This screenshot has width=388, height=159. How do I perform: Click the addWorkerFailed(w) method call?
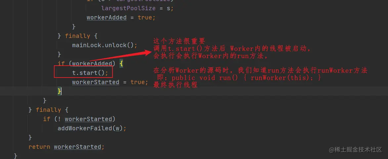pos(92,128)
